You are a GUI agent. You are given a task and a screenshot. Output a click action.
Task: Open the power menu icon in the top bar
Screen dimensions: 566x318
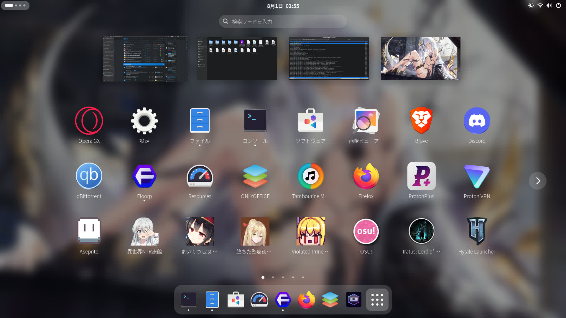pyautogui.click(x=558, y=6)
